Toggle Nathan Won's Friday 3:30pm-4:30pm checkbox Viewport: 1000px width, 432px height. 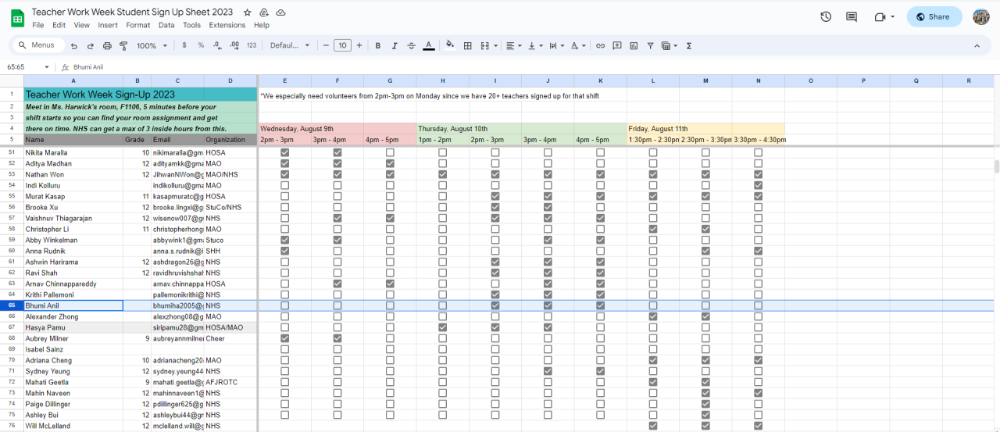pos(759,175)
